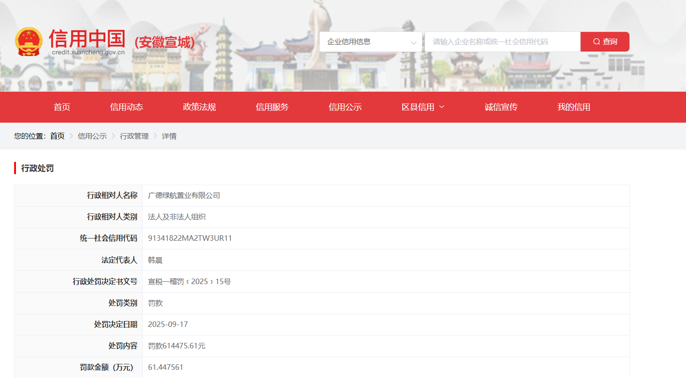This screenshot has width=686, height=378.
Task: Click 信用公示 in the breadcrumb trail
Action: (92, 136)
